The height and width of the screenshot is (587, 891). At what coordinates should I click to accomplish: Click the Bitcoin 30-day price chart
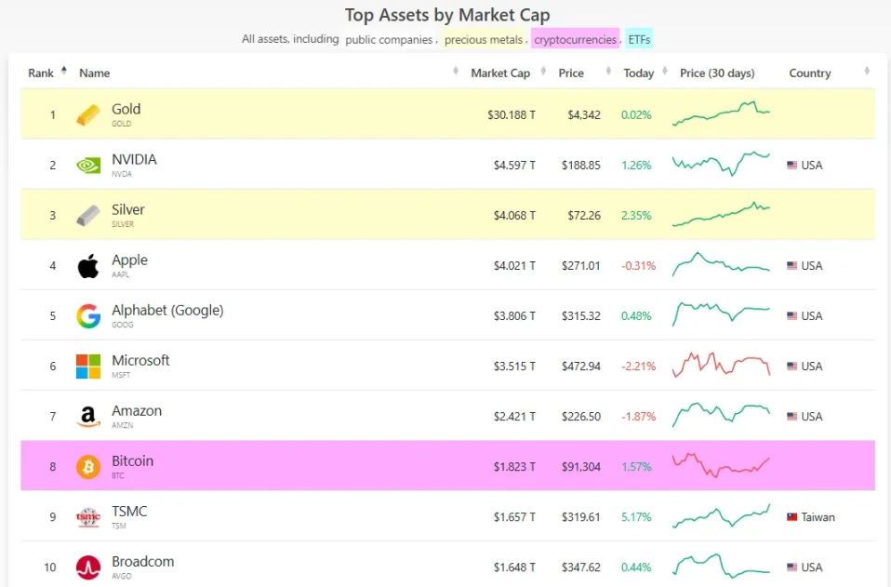[x=721, y=465]
